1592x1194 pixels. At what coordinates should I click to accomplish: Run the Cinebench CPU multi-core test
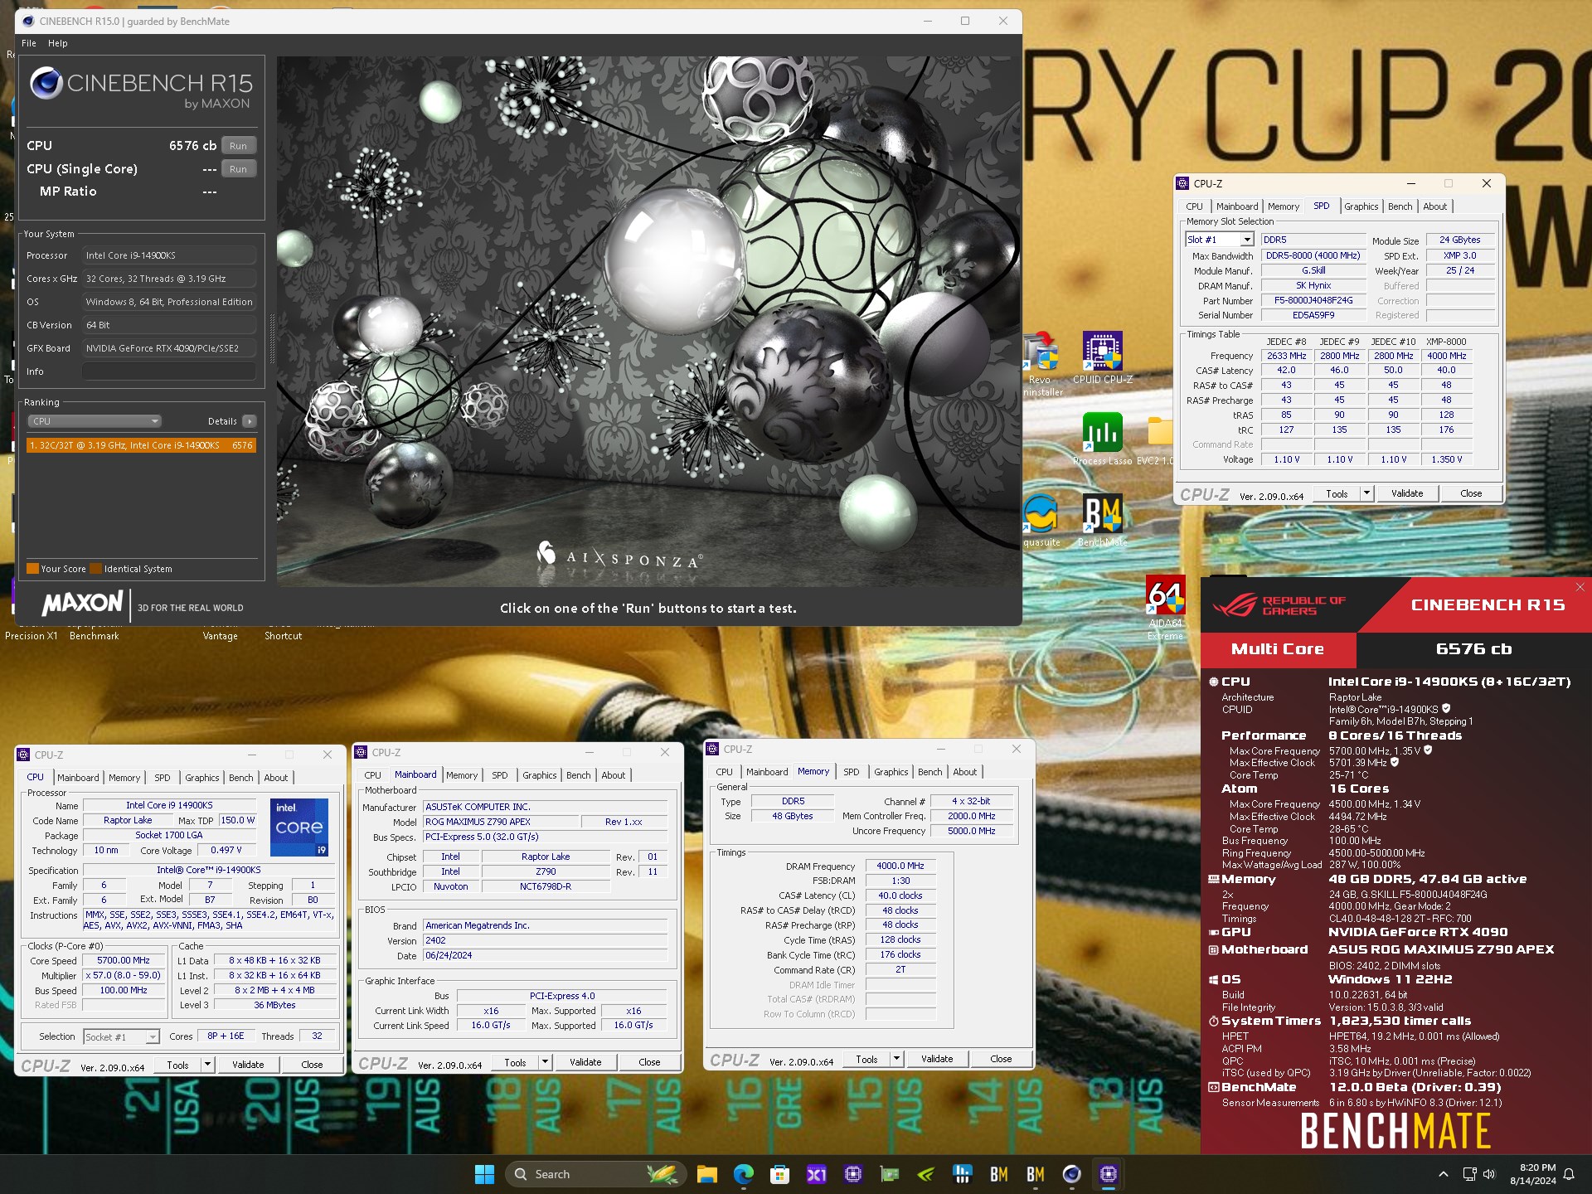[x=238, y=146]
